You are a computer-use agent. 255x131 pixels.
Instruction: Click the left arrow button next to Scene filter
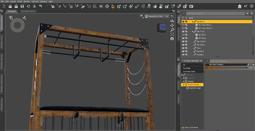(x=248, y=13)
